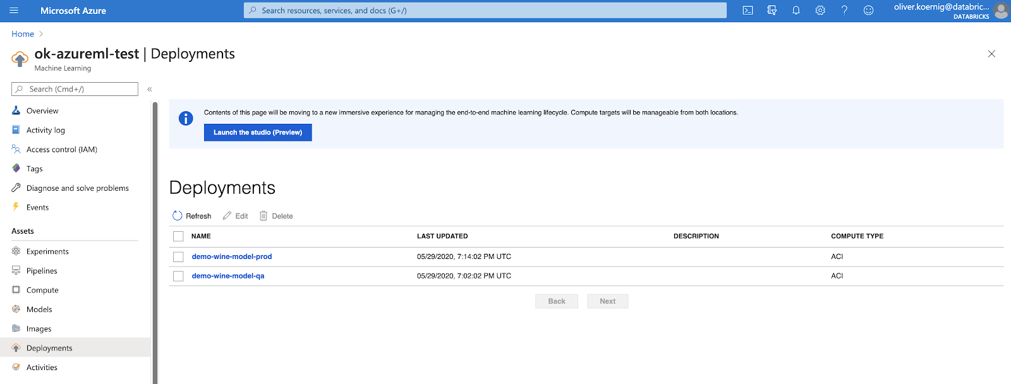Open the portal hamburger menu
This screenshot has height=384, width=1011.
(14, 11)
